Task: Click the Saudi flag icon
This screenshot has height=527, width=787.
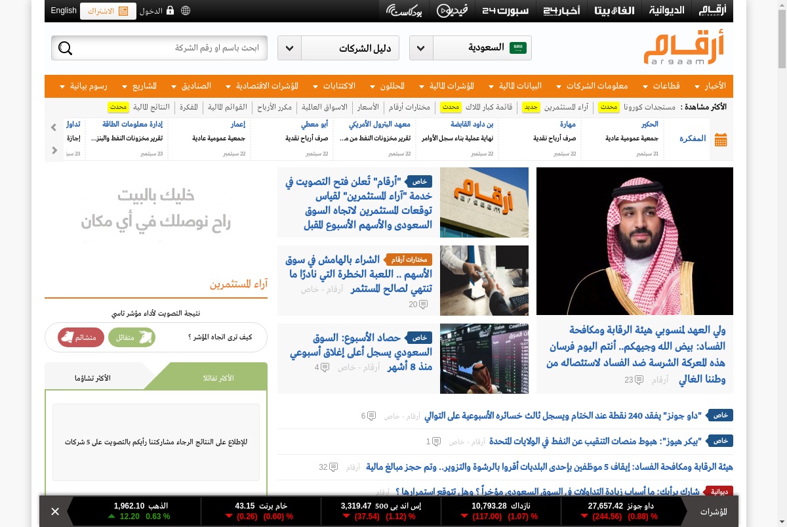Action: (519, 47)
